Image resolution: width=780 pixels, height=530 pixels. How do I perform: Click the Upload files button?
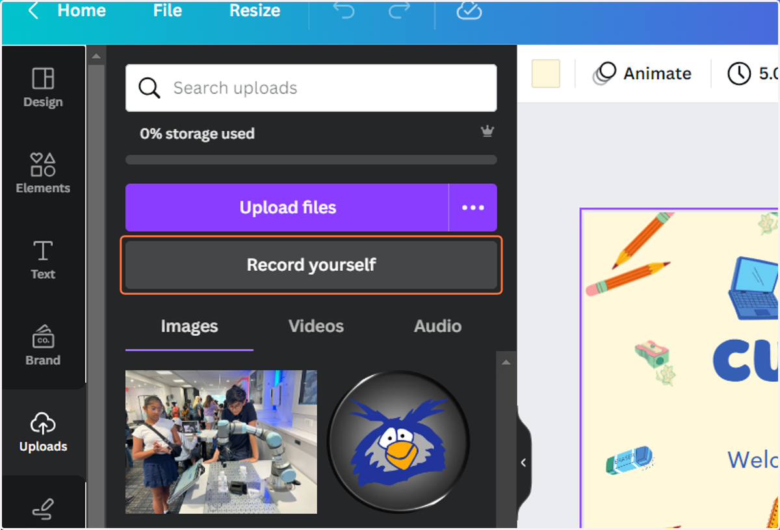(287, 208)
